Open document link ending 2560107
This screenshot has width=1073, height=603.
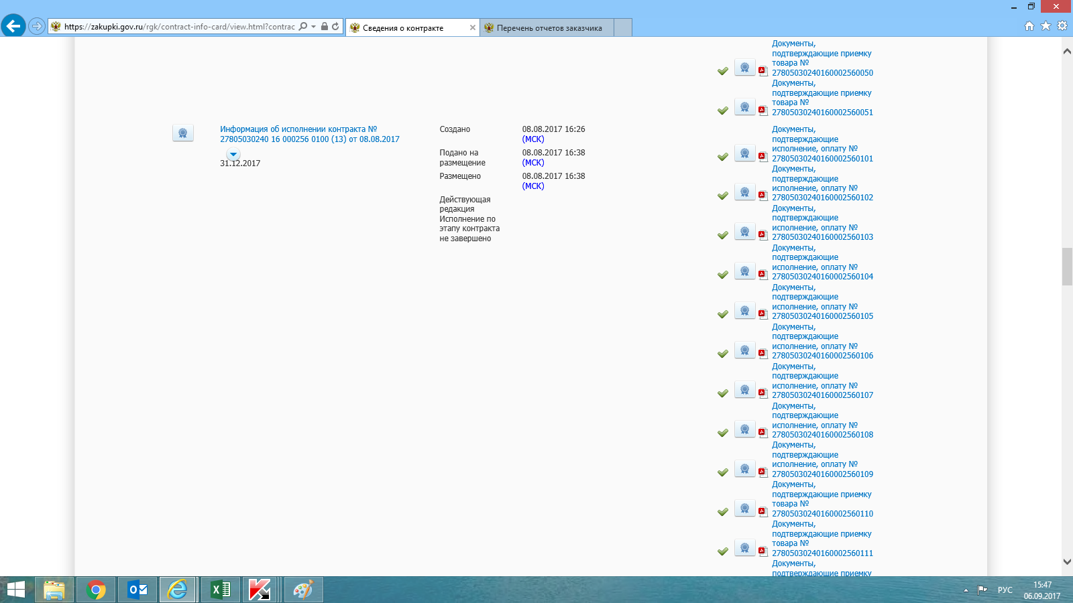pos(822,381)
